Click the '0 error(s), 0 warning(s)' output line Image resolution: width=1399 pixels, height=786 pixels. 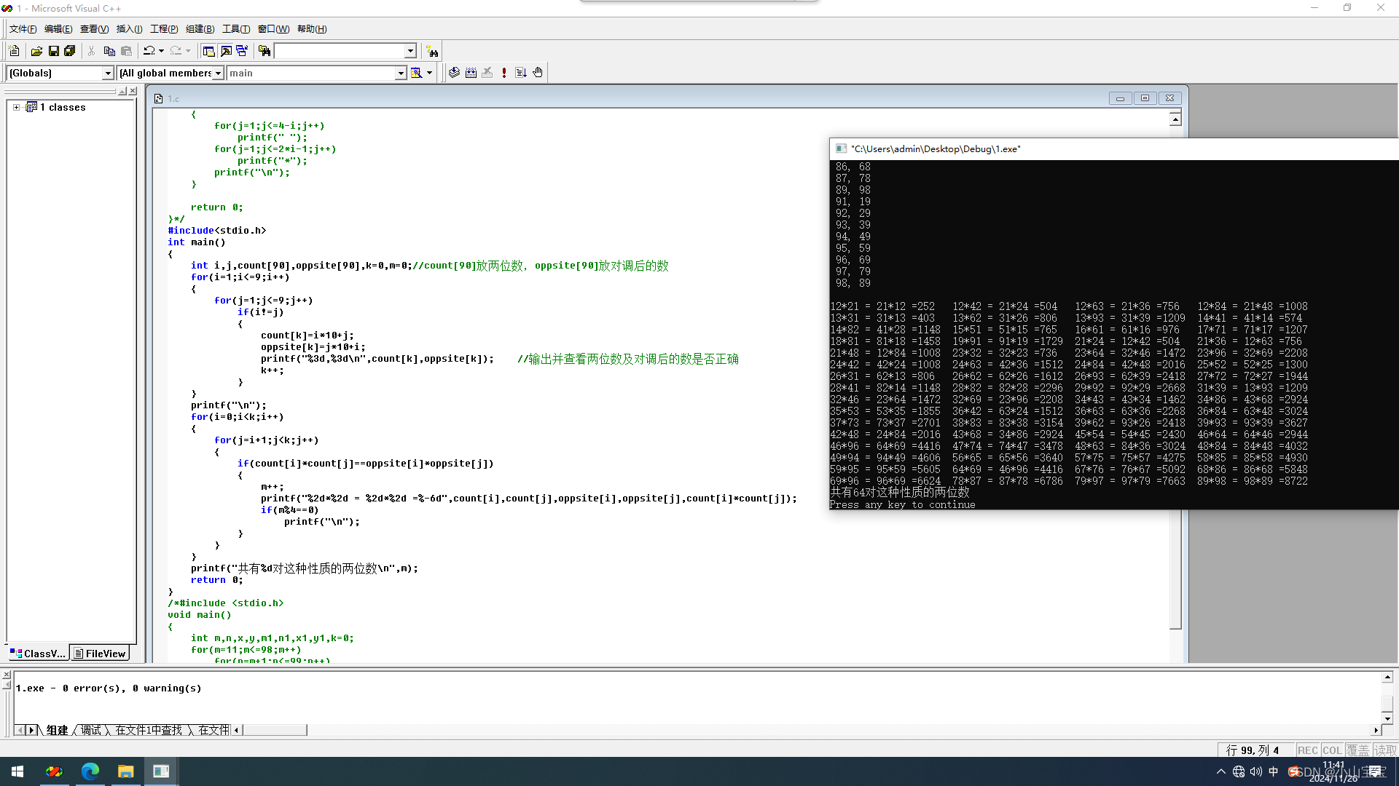[x=109, y=688]
